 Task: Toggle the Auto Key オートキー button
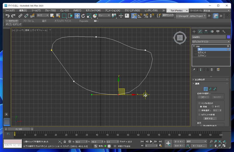(x=179, y=142)
